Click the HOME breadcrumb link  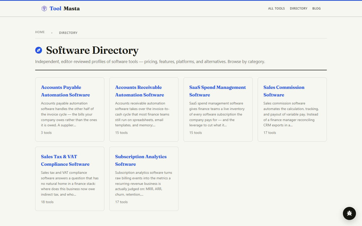click(40, 32)
